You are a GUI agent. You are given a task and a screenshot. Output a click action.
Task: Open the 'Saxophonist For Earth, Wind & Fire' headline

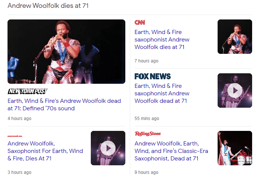(x=45, y=151)
